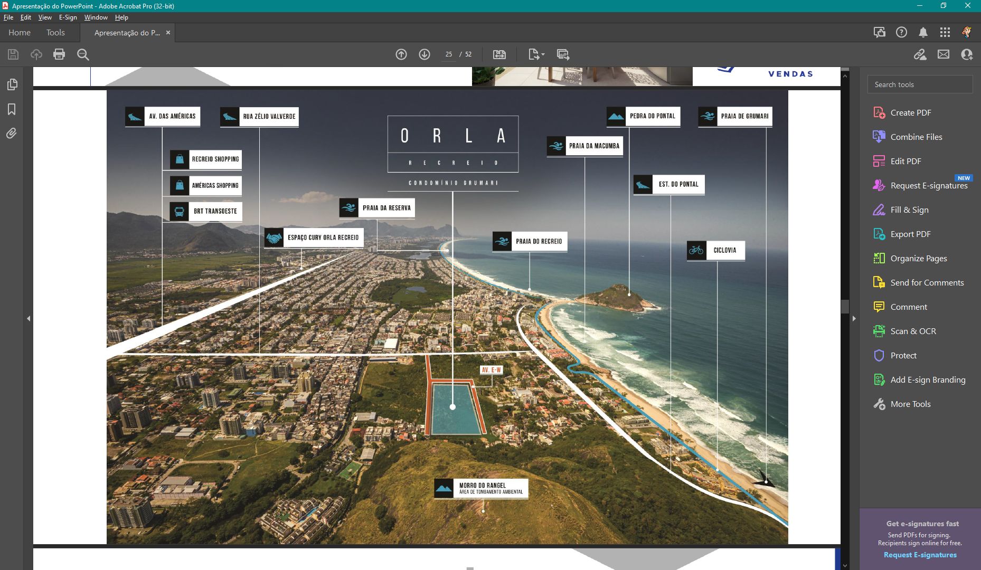The width and height of the screenshot is (981, 570).
Task: Click the fit page to window icon
Action: [499, 54]
